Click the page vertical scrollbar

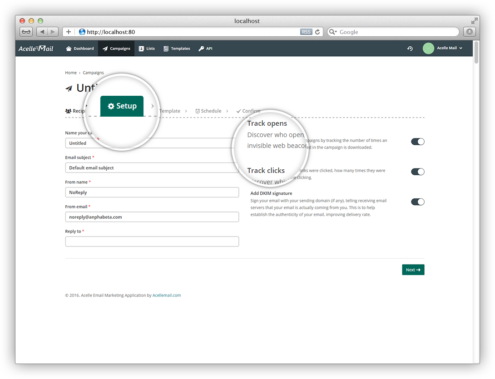coord(476,52)
